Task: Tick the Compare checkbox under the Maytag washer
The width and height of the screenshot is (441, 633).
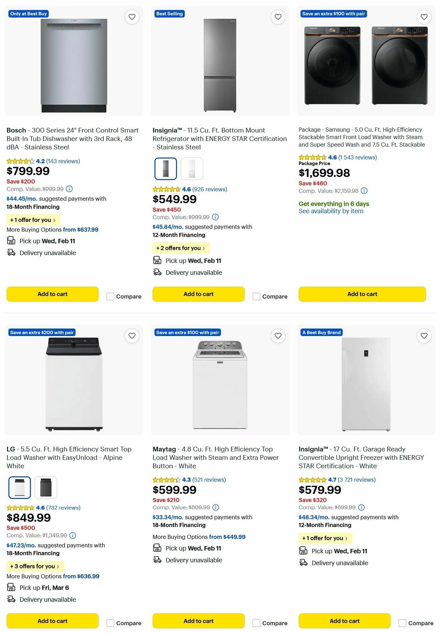Action: [x=256, y=623]
